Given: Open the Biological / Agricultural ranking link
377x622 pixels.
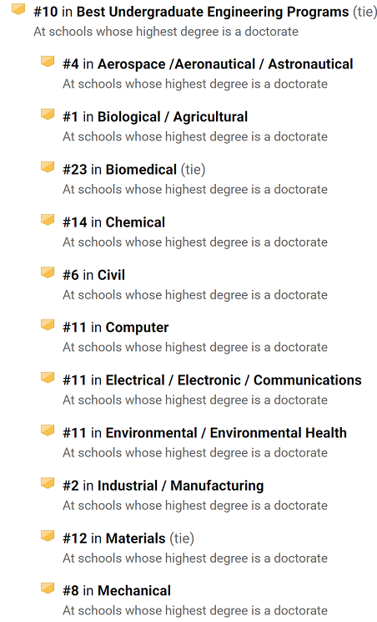Looking at the screenshot, I should click(173, 117).
